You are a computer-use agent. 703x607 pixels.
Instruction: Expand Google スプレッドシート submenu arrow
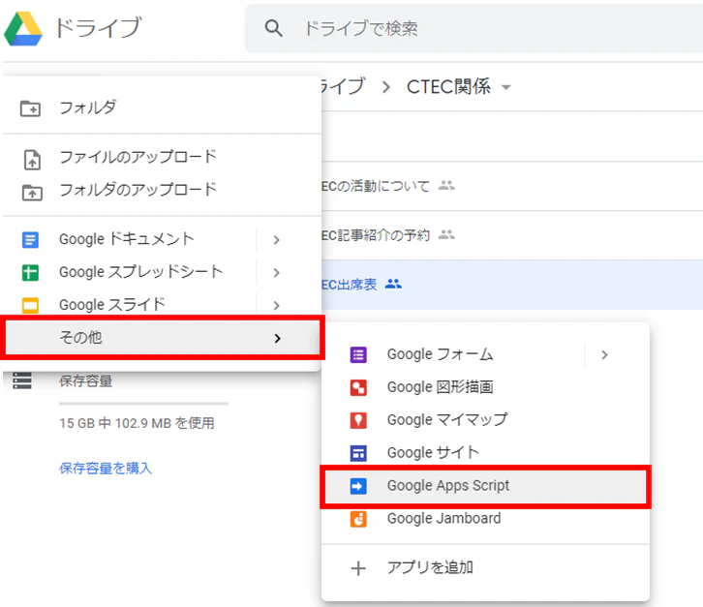277,273
